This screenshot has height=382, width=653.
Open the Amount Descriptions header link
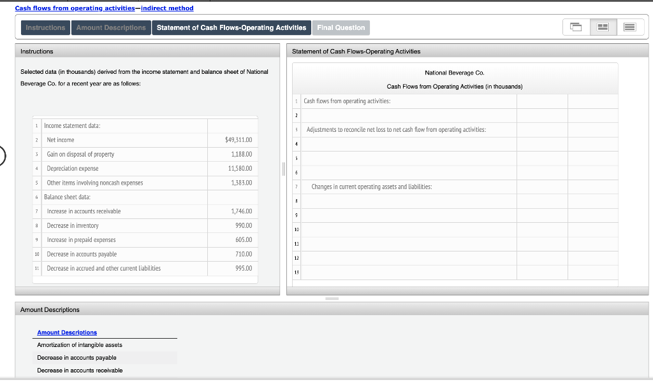[66, 332]
